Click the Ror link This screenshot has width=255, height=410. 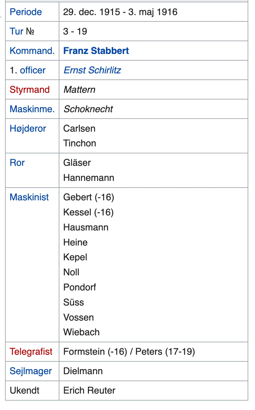[x=17, y=163]
